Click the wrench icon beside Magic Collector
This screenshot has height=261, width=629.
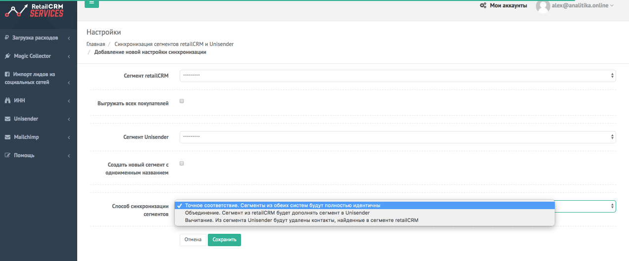click(7, 56)
